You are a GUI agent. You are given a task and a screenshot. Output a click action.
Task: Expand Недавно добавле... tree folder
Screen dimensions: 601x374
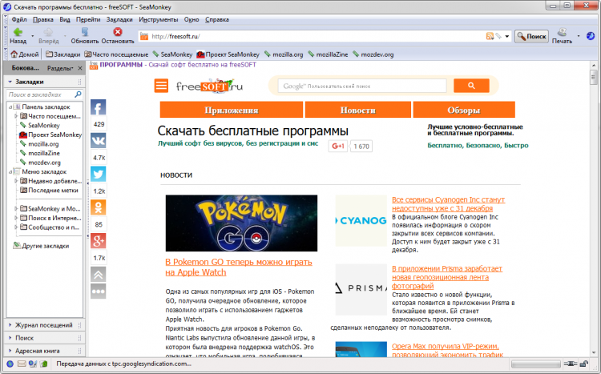click(x=16, y=181)
